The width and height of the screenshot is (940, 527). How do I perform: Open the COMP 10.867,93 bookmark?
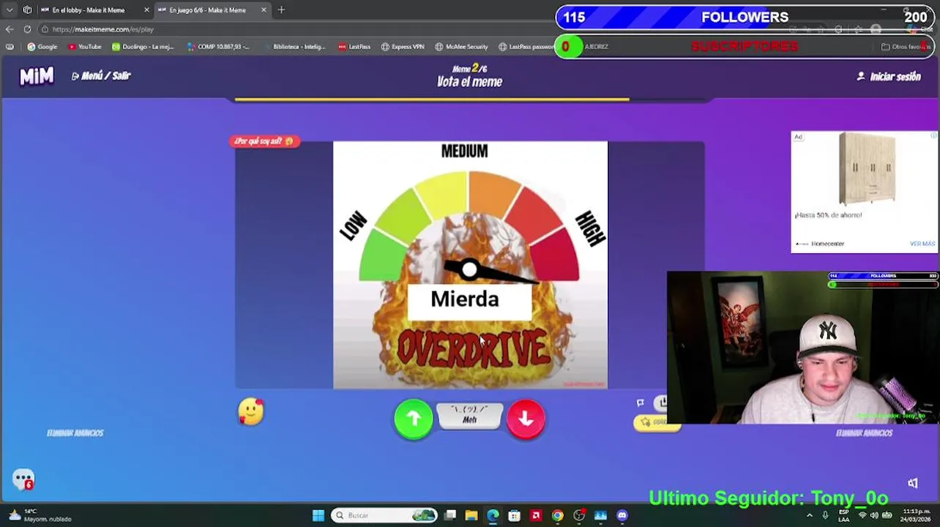point(217,47)
